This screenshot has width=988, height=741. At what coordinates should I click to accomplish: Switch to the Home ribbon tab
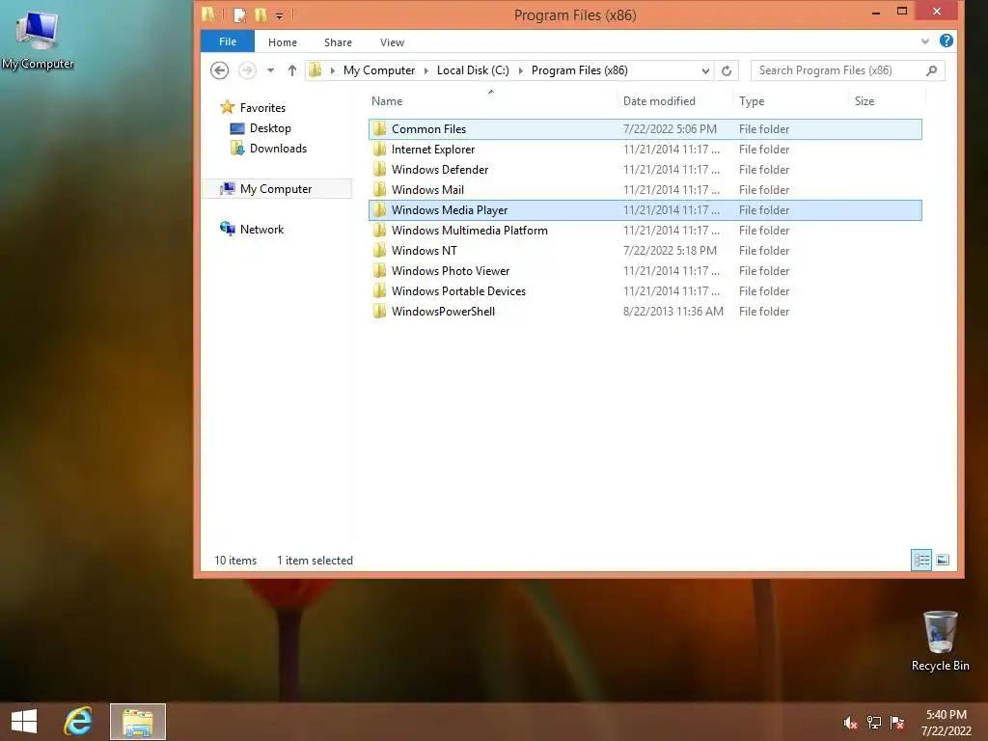[x=283, y=42]
